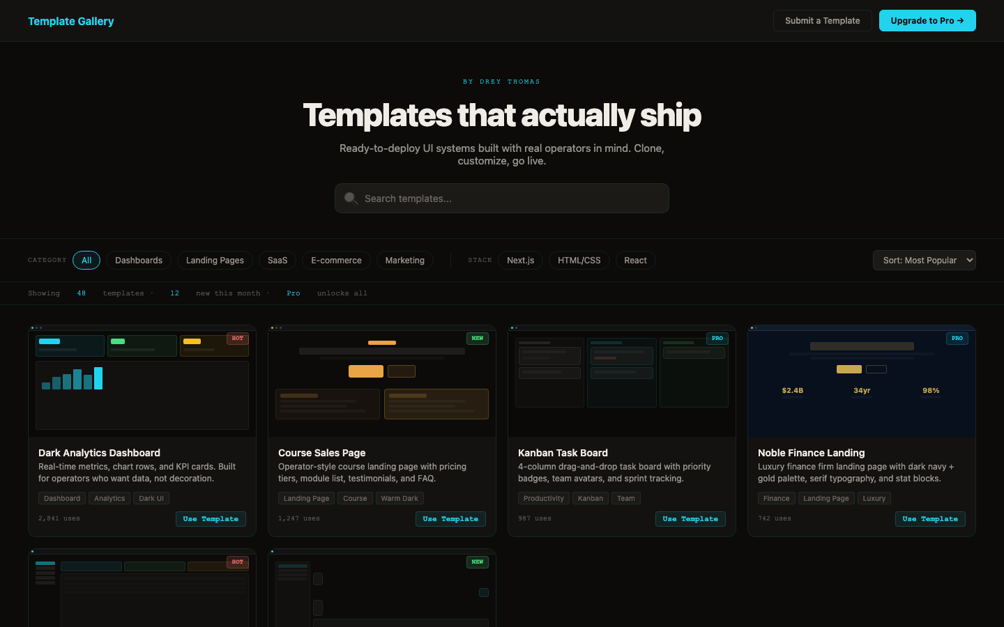The width and height of the screenshot is (1004, 627).
Task: Focus the Search templates field
Action: pos(502,199)
